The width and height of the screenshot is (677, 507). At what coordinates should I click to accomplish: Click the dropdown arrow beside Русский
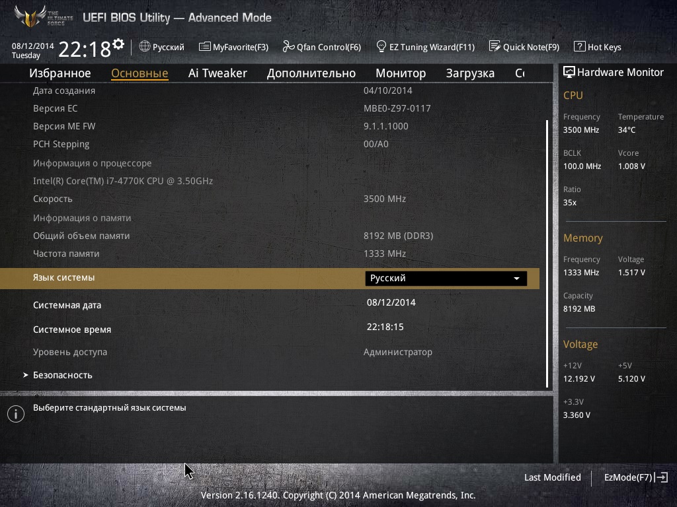[516, 279]
